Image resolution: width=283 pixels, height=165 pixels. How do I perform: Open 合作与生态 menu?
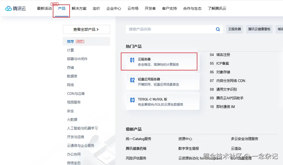pos(192,8)
